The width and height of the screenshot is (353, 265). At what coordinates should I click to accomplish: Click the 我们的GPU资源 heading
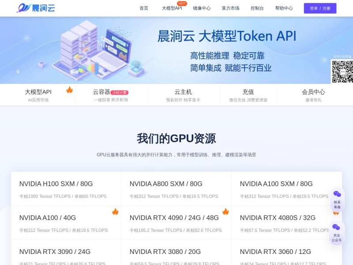(x=176, y=138)
